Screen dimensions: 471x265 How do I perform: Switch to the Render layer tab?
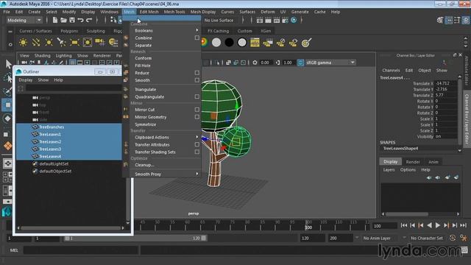[413, 162]
